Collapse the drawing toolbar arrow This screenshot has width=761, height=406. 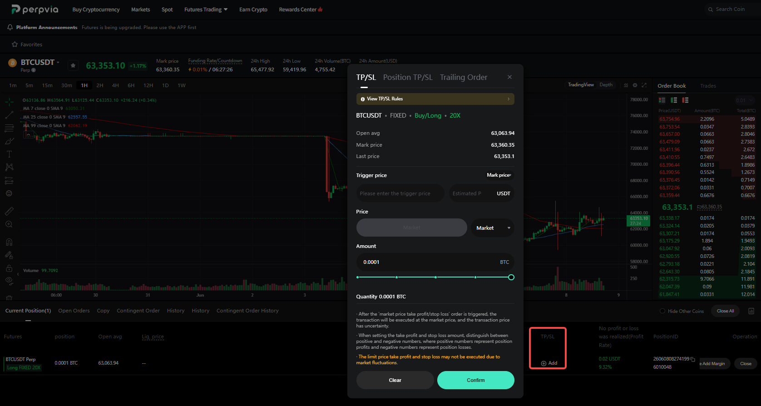pyautogui.click(x=18, y=274)
